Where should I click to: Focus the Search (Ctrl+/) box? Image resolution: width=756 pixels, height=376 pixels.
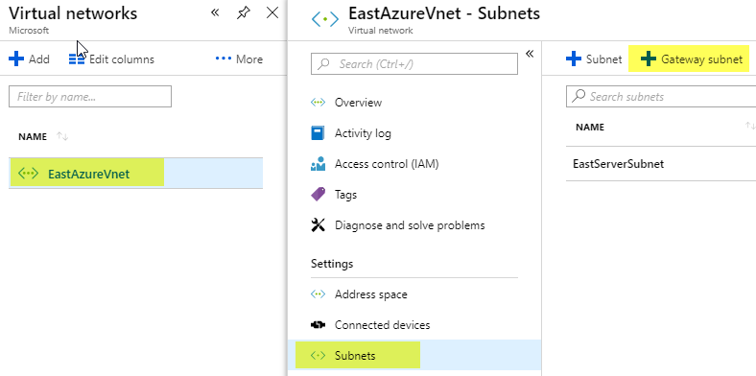[414, 63]
